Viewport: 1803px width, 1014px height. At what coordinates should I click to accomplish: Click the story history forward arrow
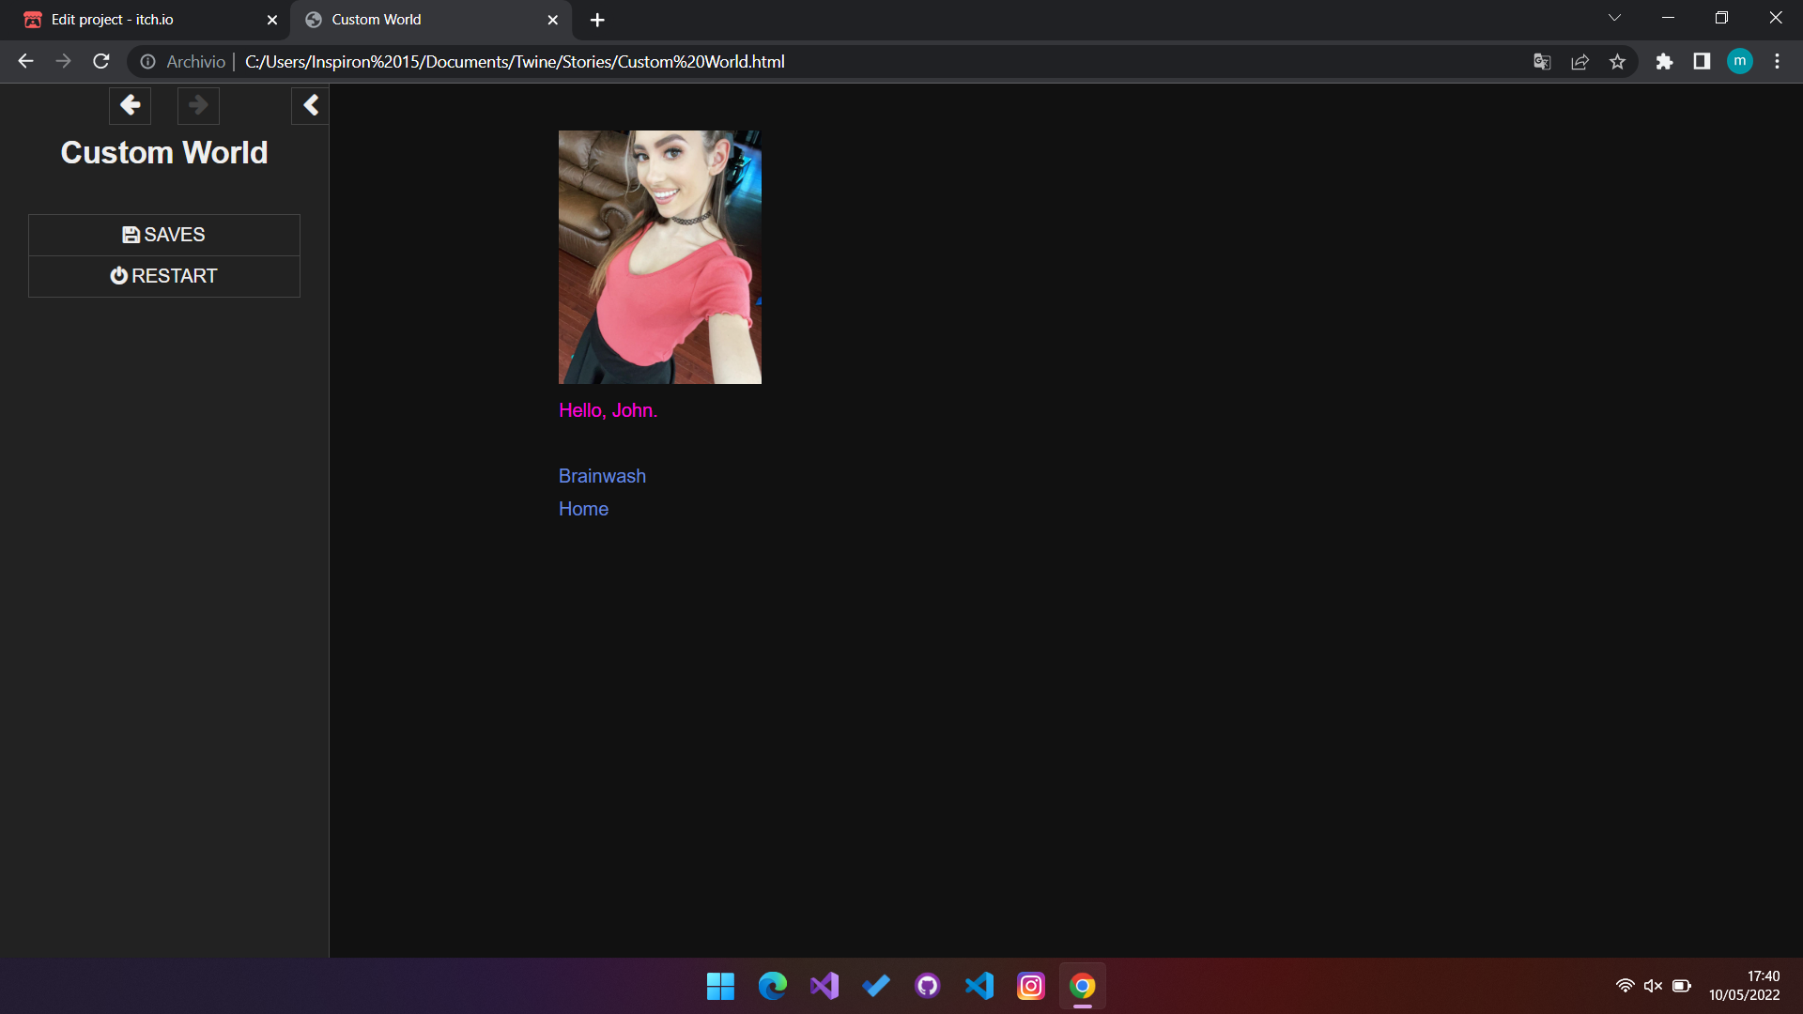[198, 105]
